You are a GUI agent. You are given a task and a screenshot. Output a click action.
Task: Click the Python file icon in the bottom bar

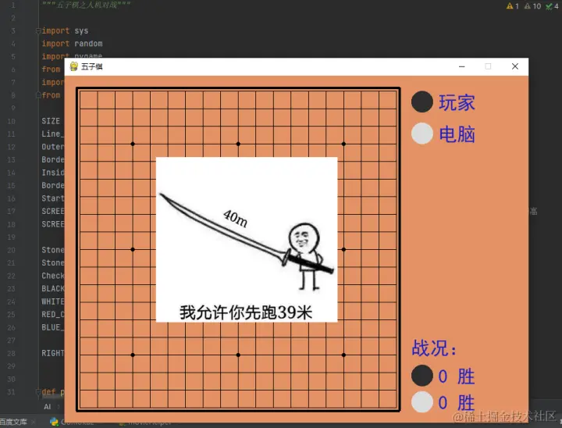coord(54,422)
